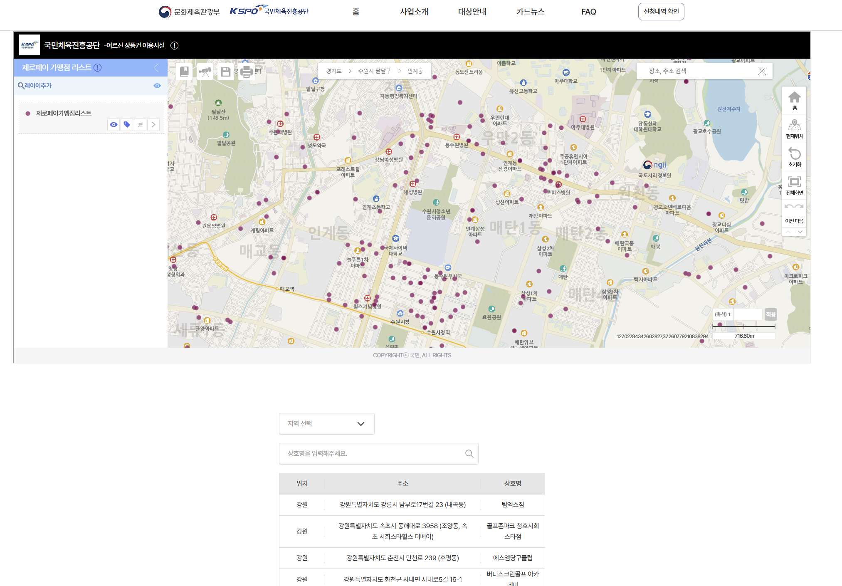Click the 신청내역 확인 button
The image size is (842, 586).
coord(661,12)
